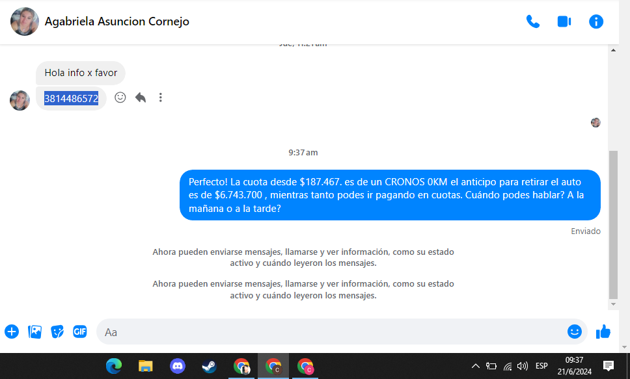Image resolution: width=630 pixels, height=379 pixels.
Task: Reply to the phone number message
Action: pos(140,98)
